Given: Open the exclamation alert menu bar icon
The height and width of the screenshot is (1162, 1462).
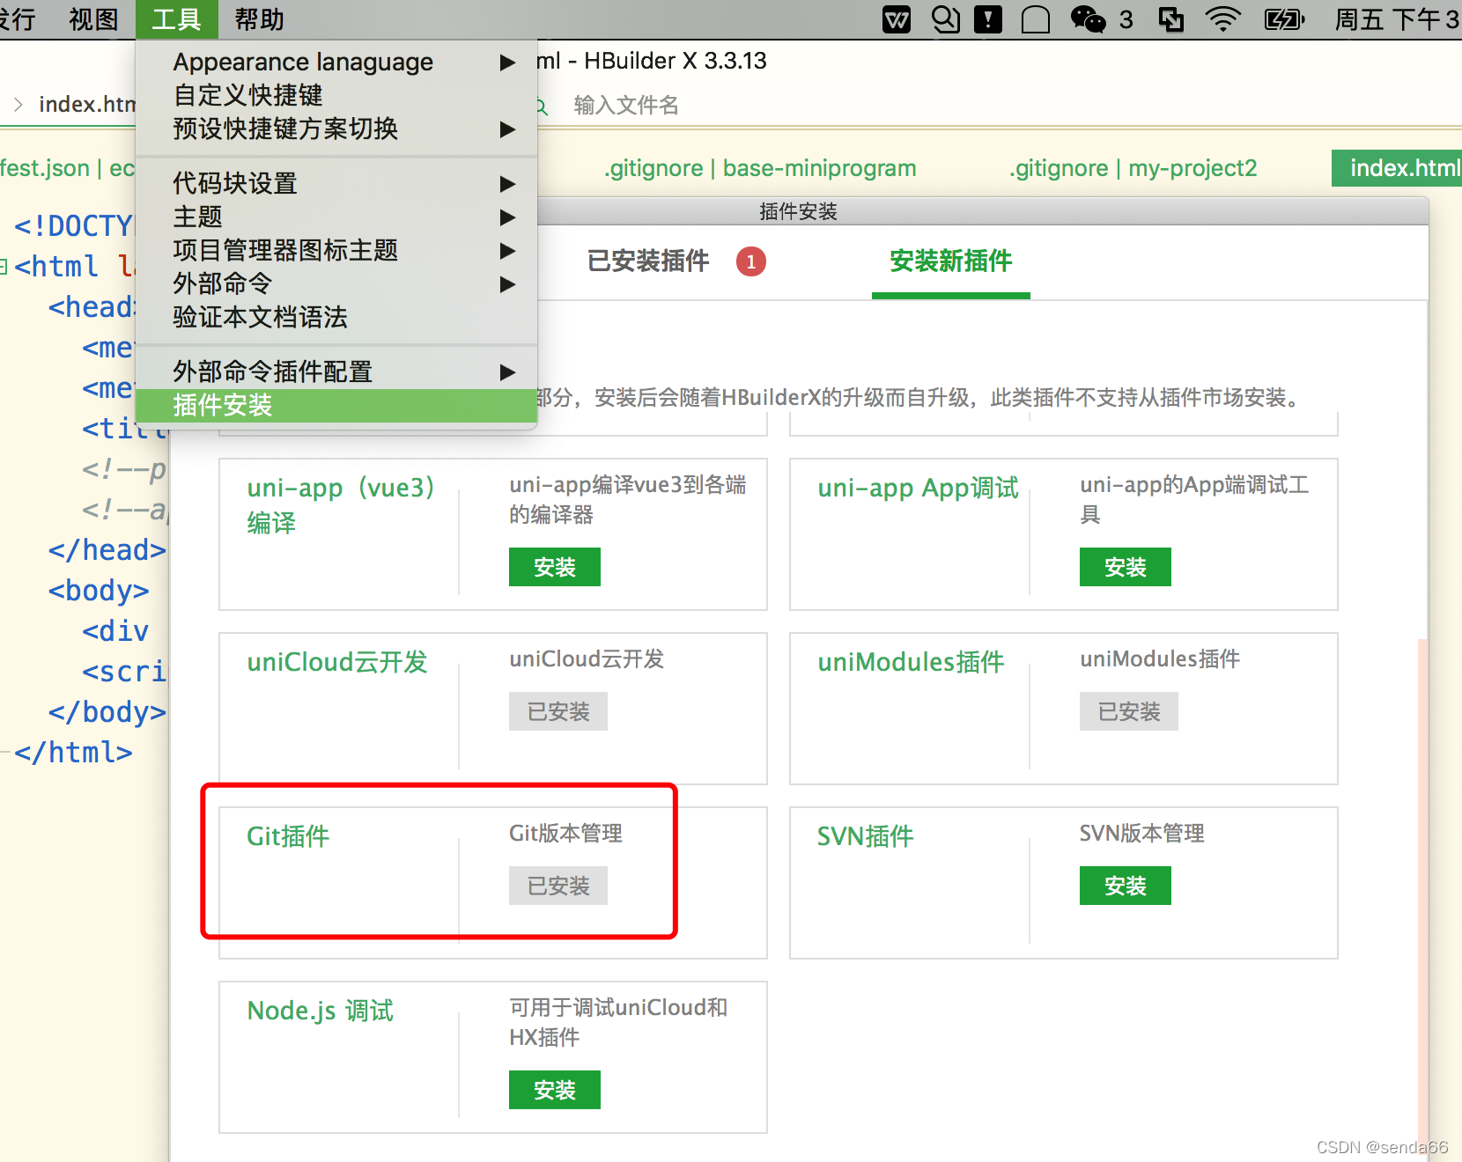Looking at the screenshot, I should [988, 19].
